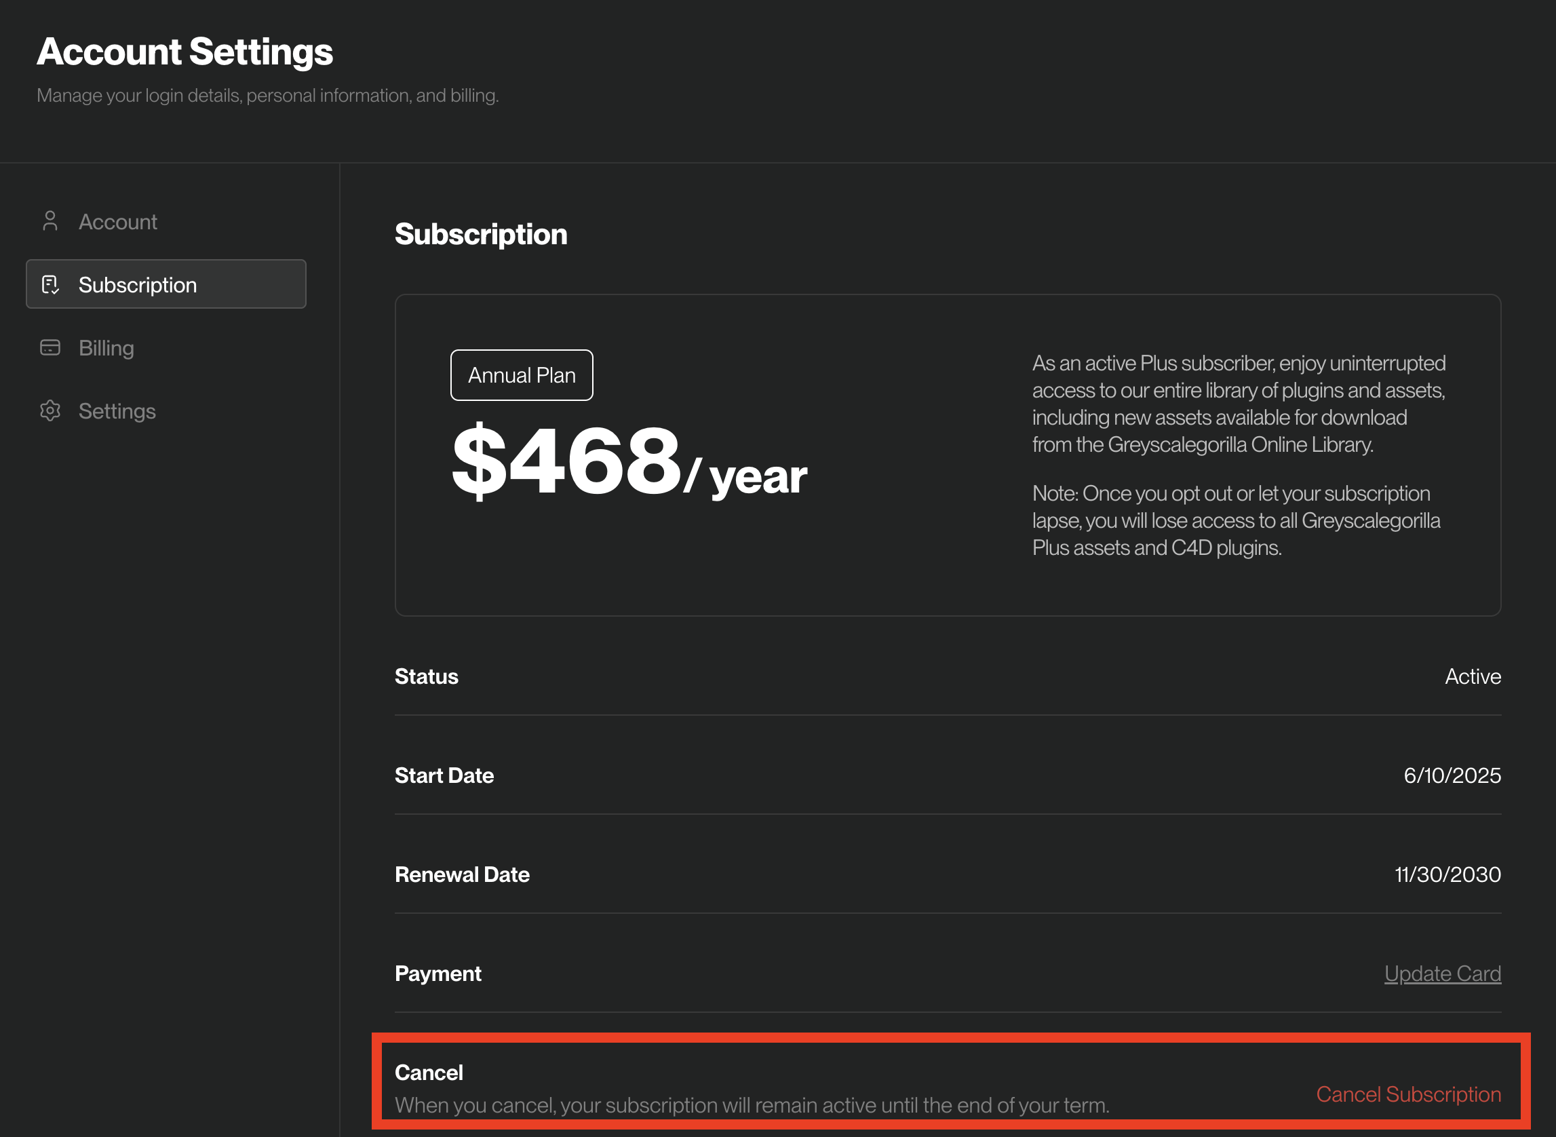
Task: Click the 6/10/2025 start date value
Action: click(x=1452, y=775)
